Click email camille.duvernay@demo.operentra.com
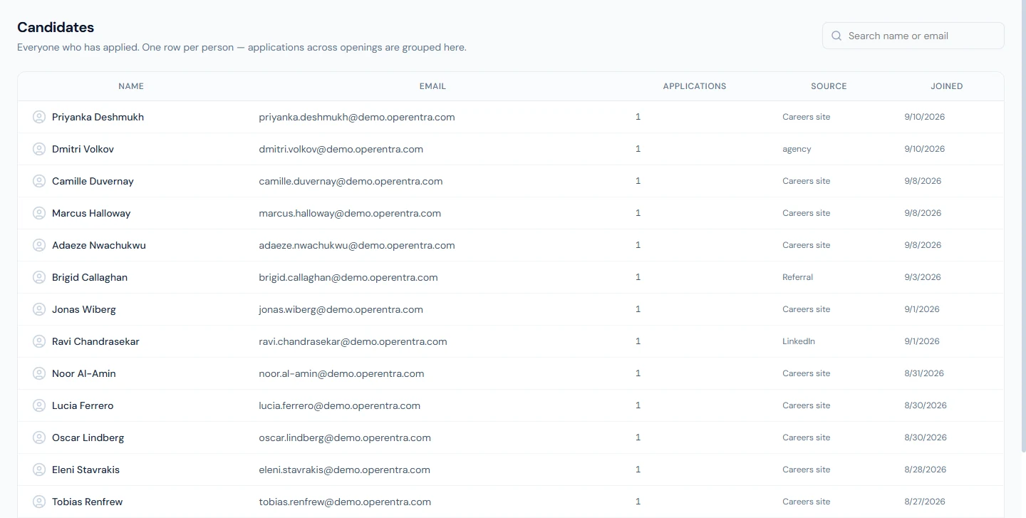Screen dimensions: 1026x518 pos(351,181)
